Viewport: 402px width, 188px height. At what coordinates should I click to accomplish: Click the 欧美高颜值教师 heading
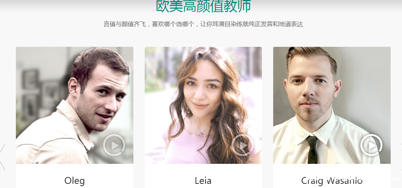(203, 6)
